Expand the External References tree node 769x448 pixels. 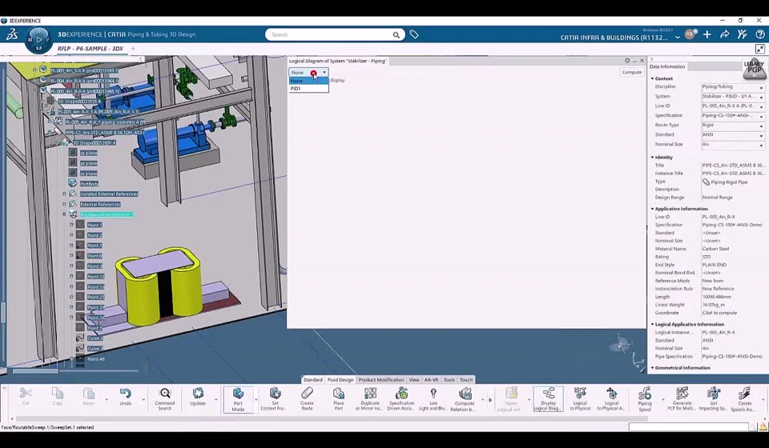pyautogui.click(x=64, y=204)
